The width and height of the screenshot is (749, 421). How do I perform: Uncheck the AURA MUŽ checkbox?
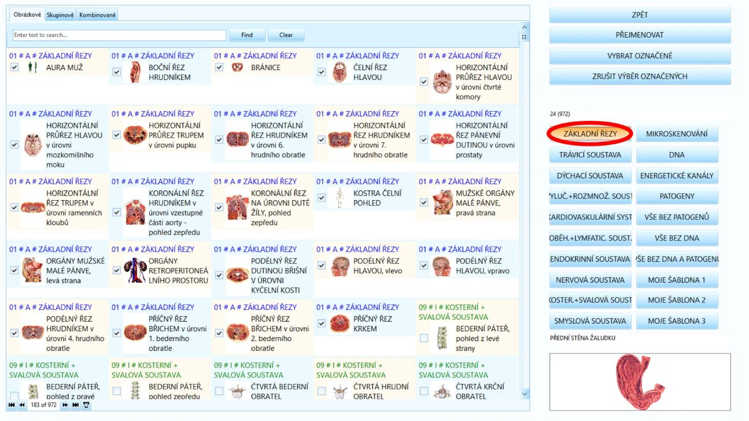click(x=14, y=67)
